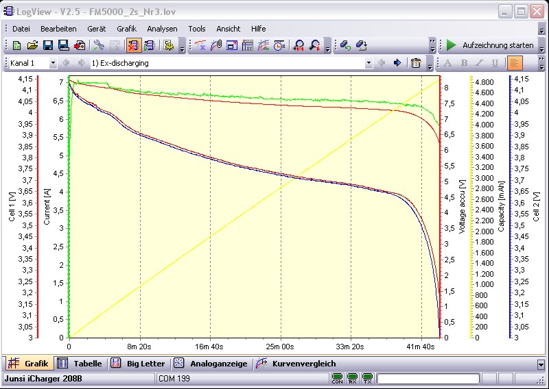Image resolution: width=549 pixels, height=389 pixels.
Task: Click the Cell 2 [V] axis label
Action: (x=536, y=207)
